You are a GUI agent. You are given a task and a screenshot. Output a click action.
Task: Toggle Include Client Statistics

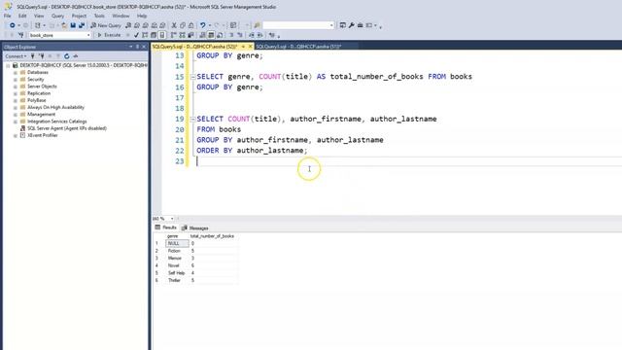click(190, 35)
